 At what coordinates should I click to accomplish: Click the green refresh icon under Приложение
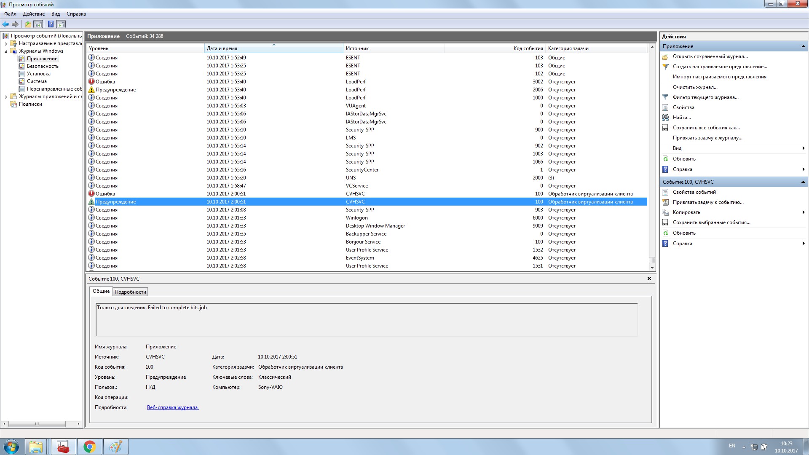[x=665, y=159]
